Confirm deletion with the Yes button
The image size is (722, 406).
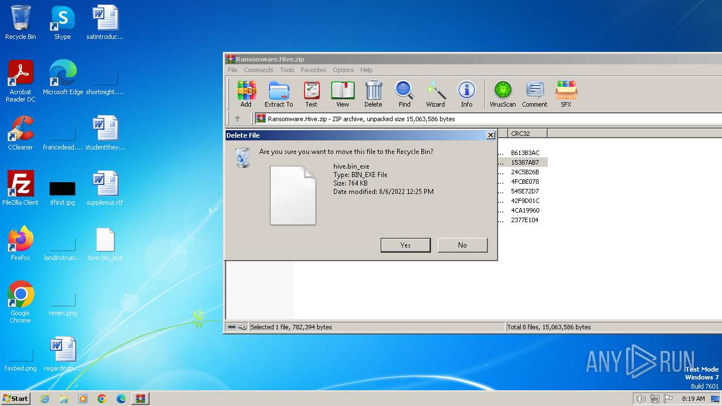coord(406,245)
